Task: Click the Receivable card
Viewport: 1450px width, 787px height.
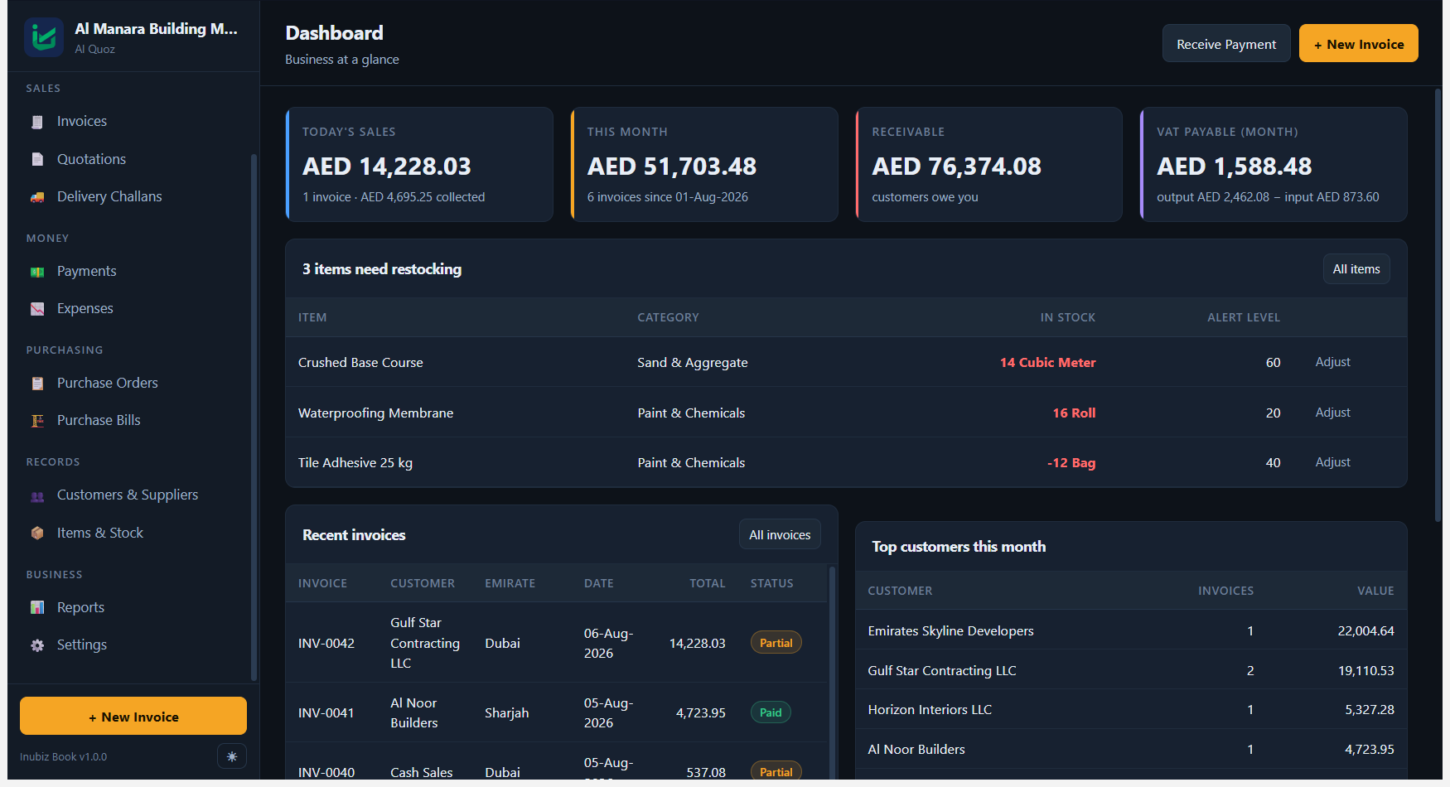Action: [x=989, y=164]
